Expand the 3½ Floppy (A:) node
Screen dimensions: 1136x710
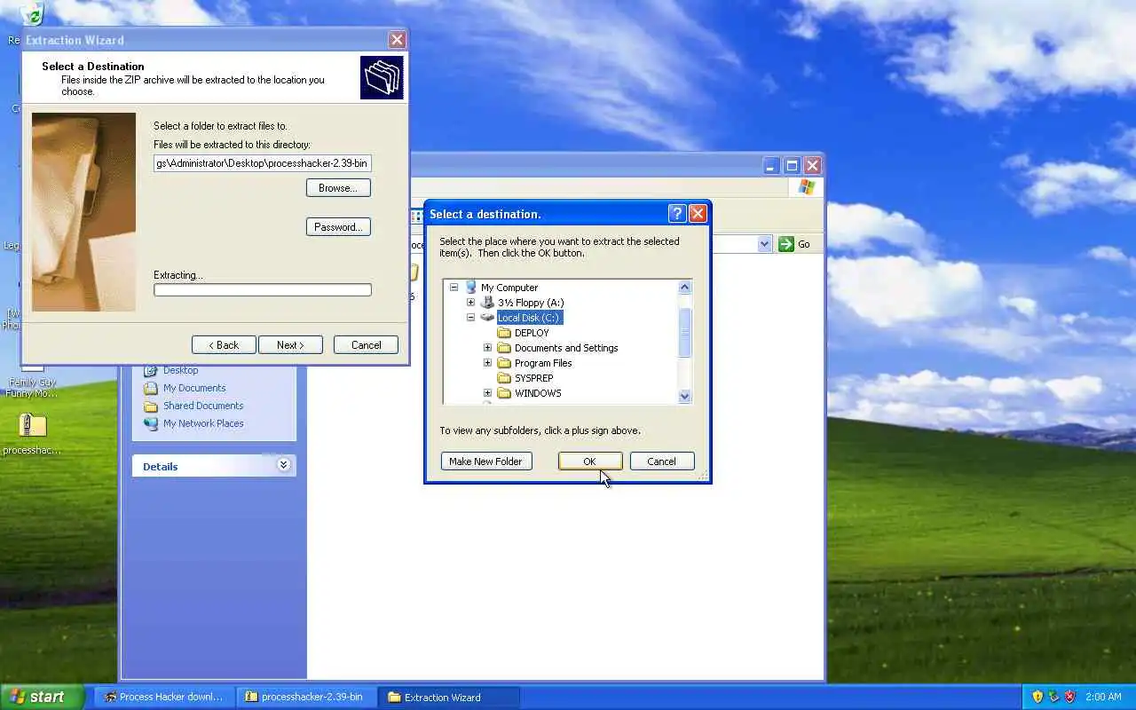click(470, 303)
